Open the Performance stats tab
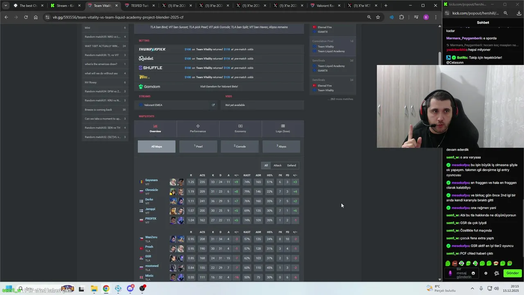Image resolution: width=524 pixels, height=295 pixels. point(198,129)
